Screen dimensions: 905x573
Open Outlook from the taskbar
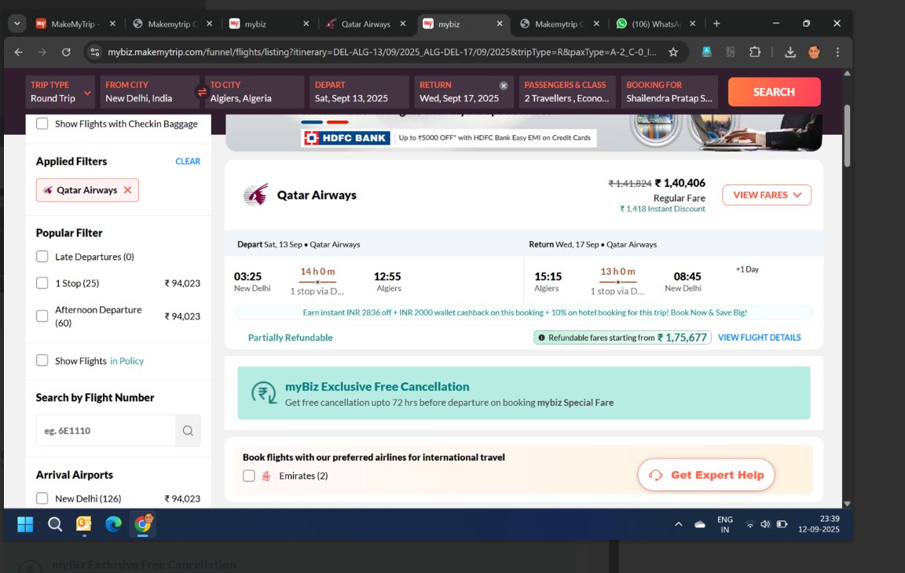click(x=84, y=524)
